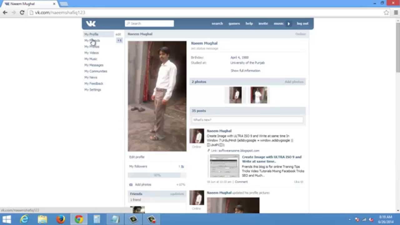Open My Messages in the sidebar

tap(94, 65)
